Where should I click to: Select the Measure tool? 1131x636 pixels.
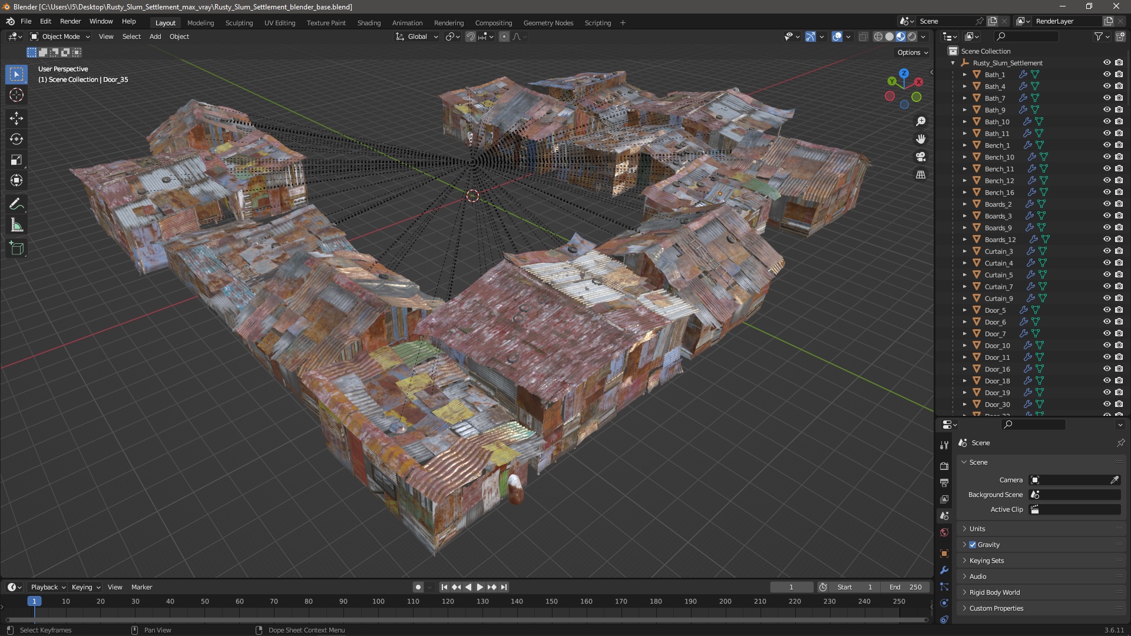coord(16,225)
